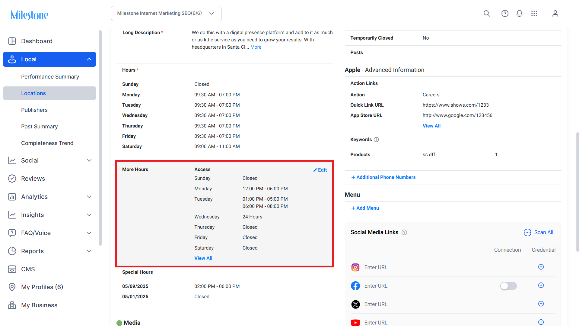This screenshot has height=326, width=579.
Task: Open the Milestone Internet Marketing SEO dropdown
Action: [x=166, y=13]
